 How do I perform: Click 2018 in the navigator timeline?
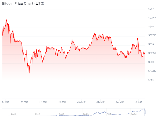click(x=61, y=114)
